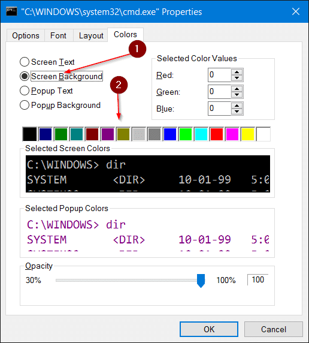Click the Red value field
The width and height of the screenshot is (309, 343).
[219, 75]
